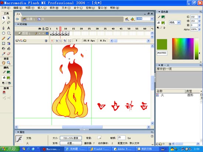Select the Text tool
This screenshot has width=203, height=152.
(8, 28)
